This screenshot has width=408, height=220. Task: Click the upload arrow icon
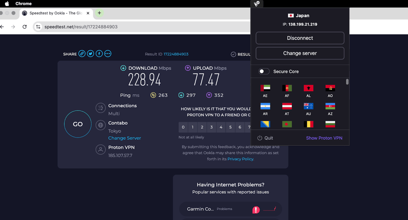(x=188, y=68)
